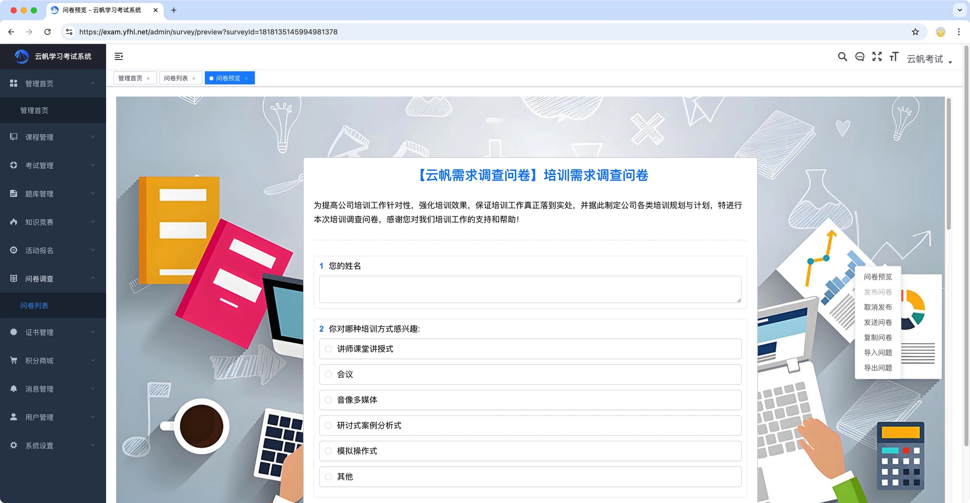Image resolution: width=970 pixels, height=503 pixels.
Task: Expand the 课程管理 menu chevron
Action: tap(93, 136)
